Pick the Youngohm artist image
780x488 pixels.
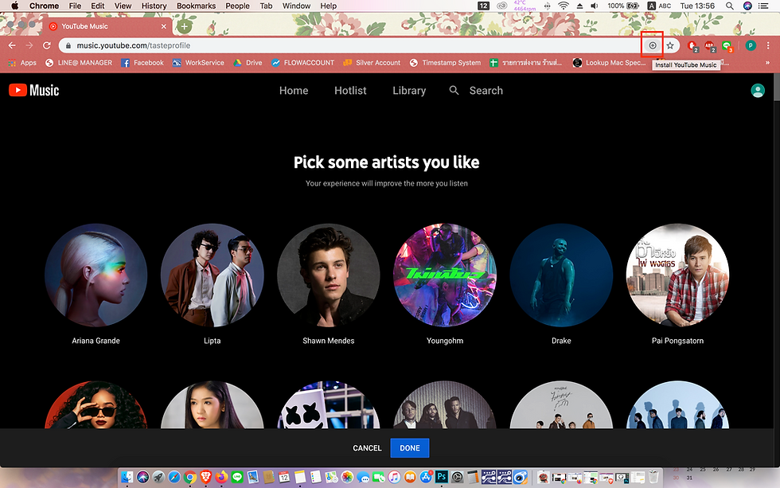click(x=445, y=275)
